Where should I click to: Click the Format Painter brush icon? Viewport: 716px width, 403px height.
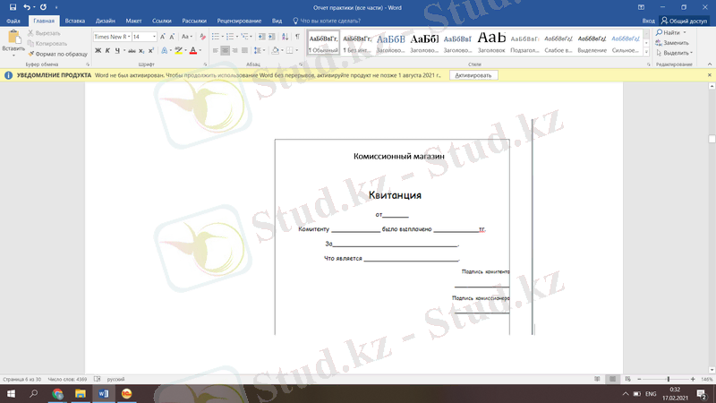31,54
